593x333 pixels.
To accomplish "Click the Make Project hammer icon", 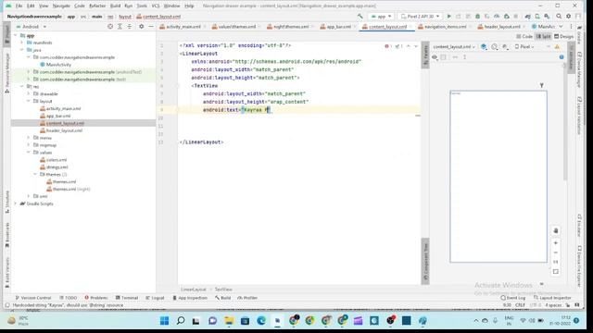I will tap(360, 17).
